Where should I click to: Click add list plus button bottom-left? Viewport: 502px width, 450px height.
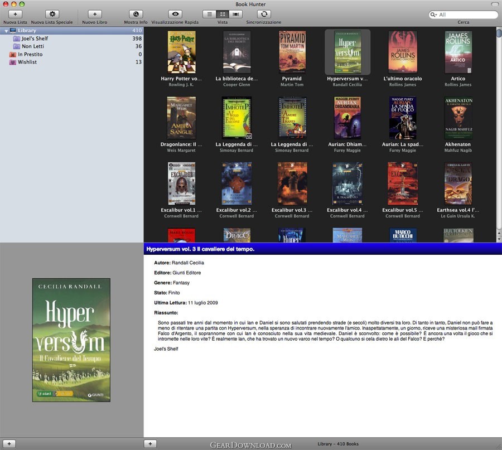coord(9,444)
